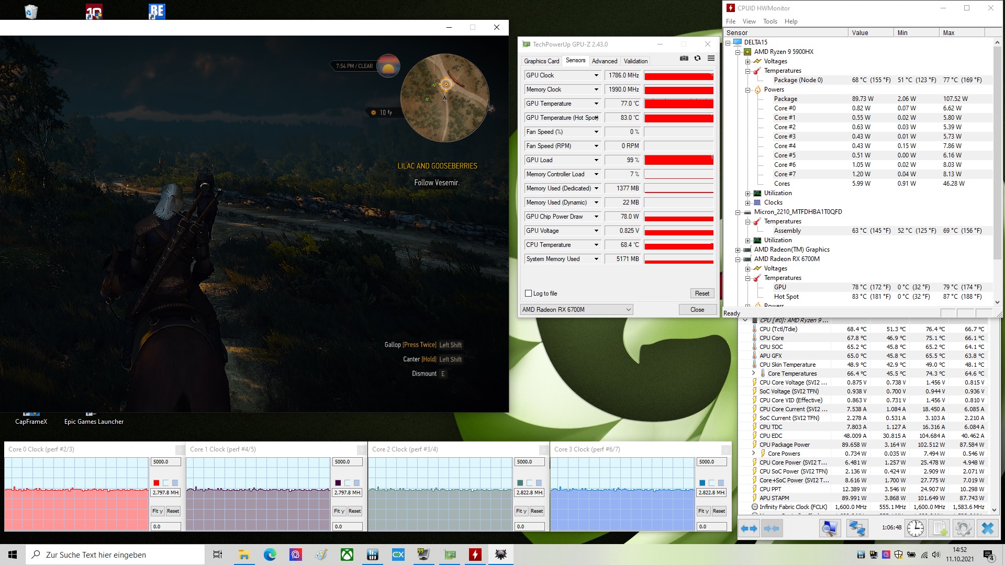Screen dimensions: 1005x565
Task: Open GPU Load sensor dropdown arrow
Action: [x=596, y=160]
